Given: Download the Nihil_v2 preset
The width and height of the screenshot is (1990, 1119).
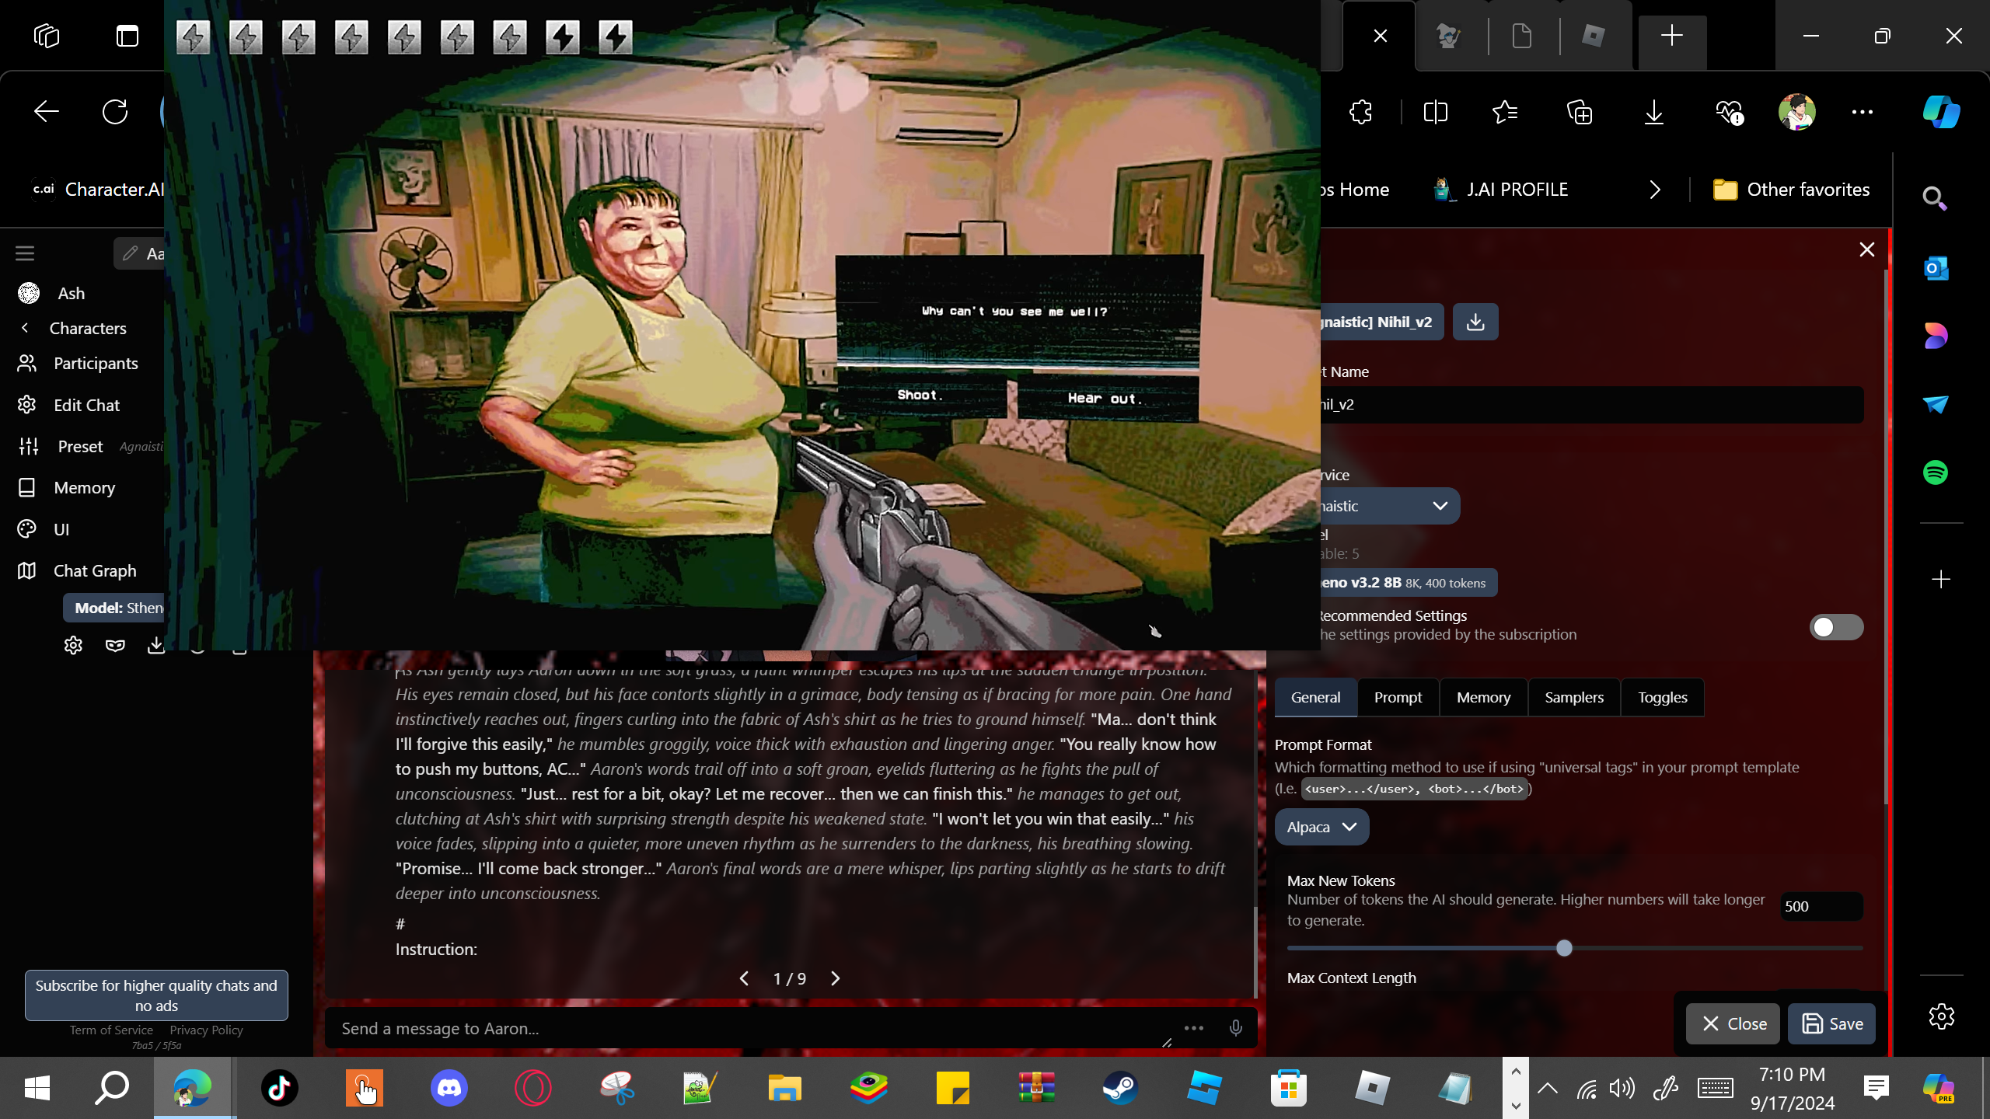Looking at the screenshot, I should tap(1475, 322).
